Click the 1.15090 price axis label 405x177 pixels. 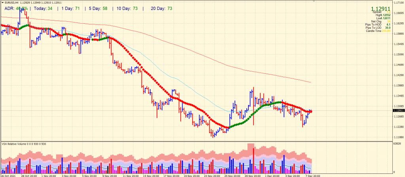point(398,54)
